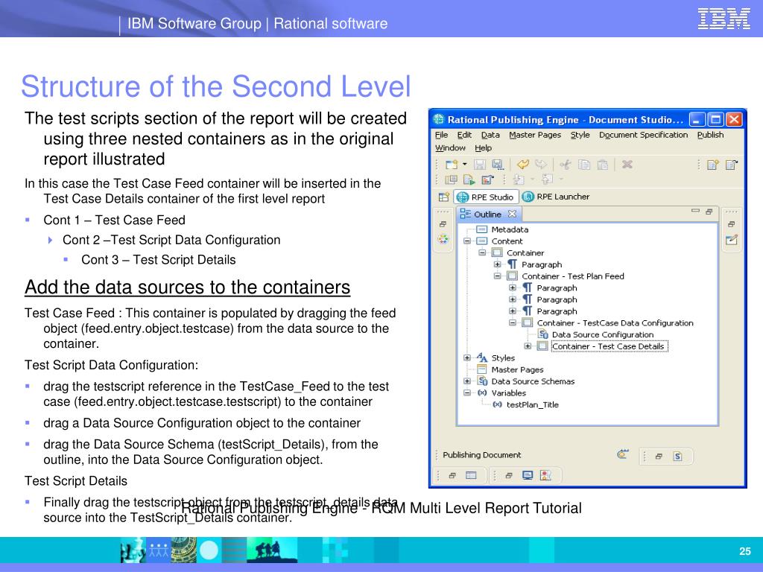Click the Paste toolbar icon

coord(602,165)
